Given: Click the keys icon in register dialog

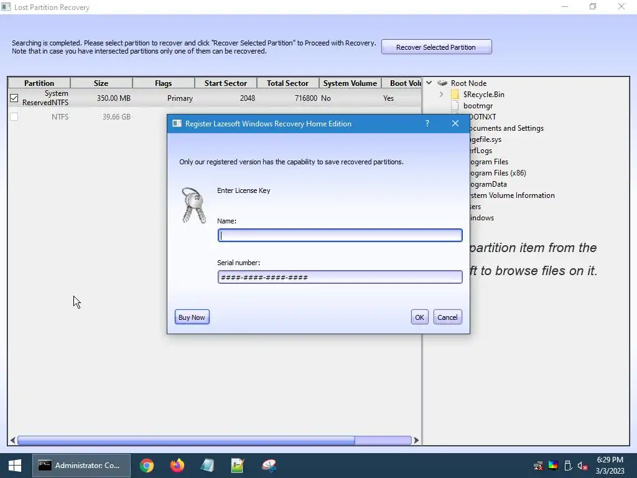Looking at the screenshot, I should click(193, 205).
